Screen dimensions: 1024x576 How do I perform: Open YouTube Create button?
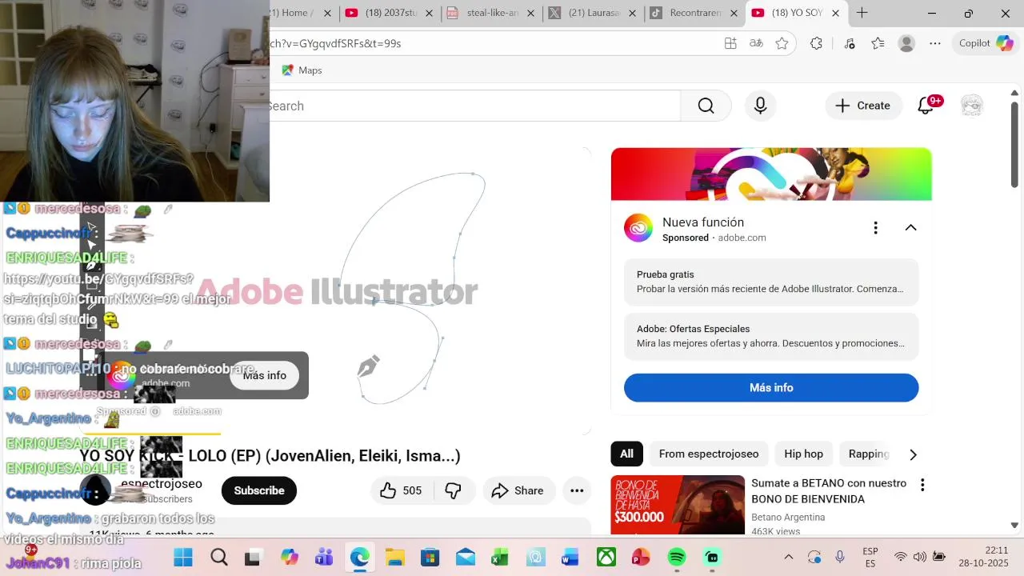click(x=863, y=106)
